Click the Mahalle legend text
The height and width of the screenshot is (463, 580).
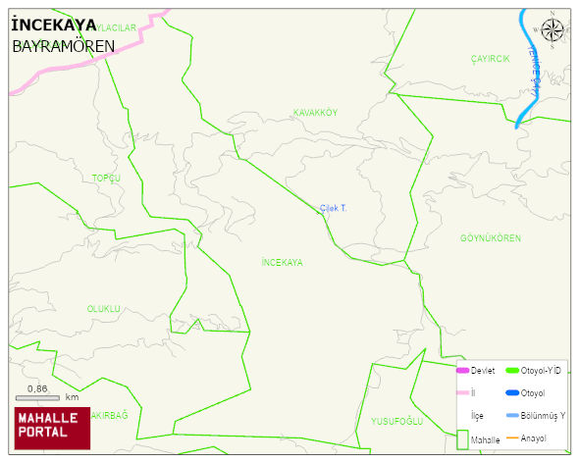(x=486, y=440)
